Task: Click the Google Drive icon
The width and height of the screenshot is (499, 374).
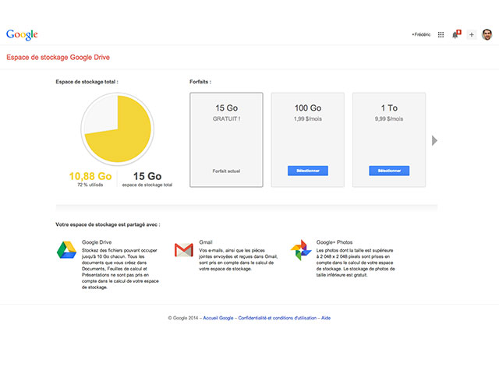Action: pyautogui.click(x=66, y=249)
